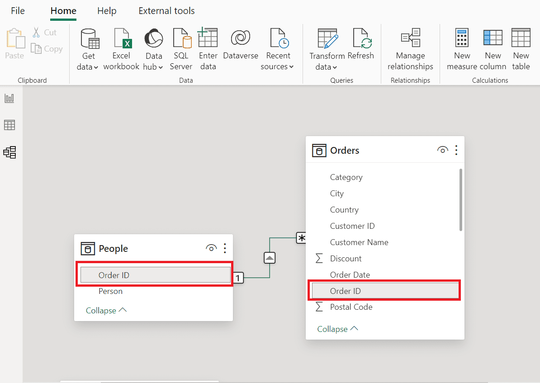Switch to the External tools tab

(166, 11)
